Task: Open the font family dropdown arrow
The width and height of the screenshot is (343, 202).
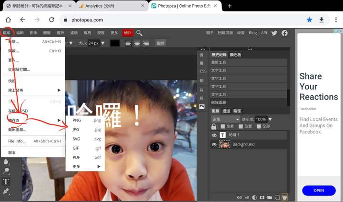Action: point(71,43)
